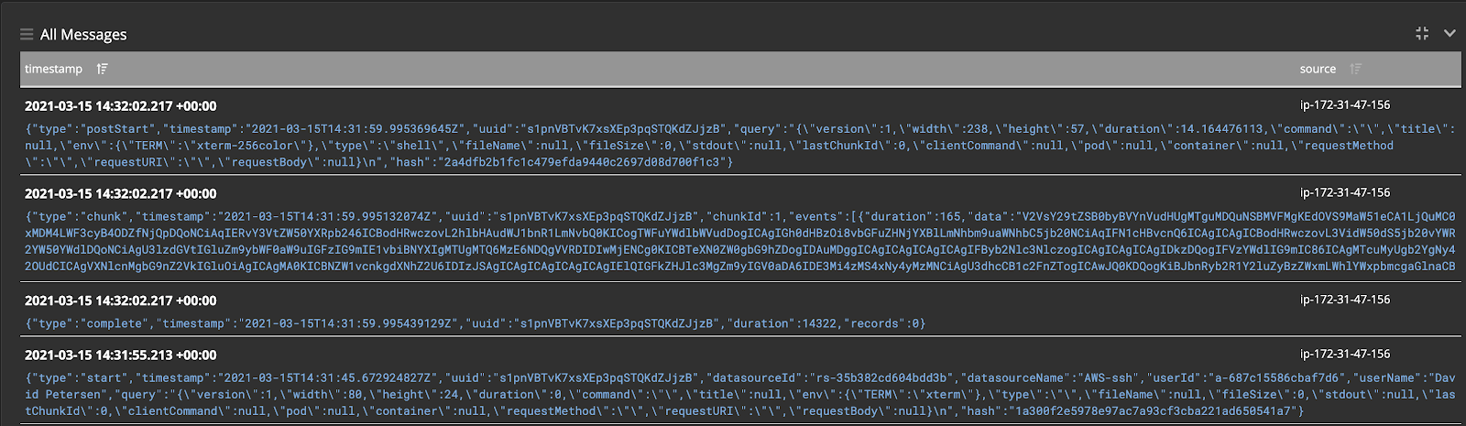Sort by the source column sort icon
The image size is (1466, 426).
coord(1356,69)
